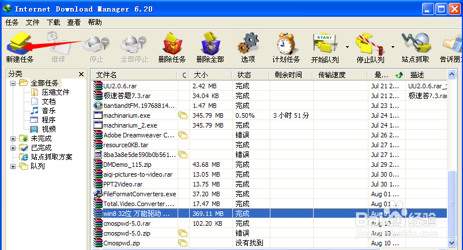The image size is (463, 250).
Task: Select the cmospwd-5.0.rar download
Action: (x=269, y=223)
